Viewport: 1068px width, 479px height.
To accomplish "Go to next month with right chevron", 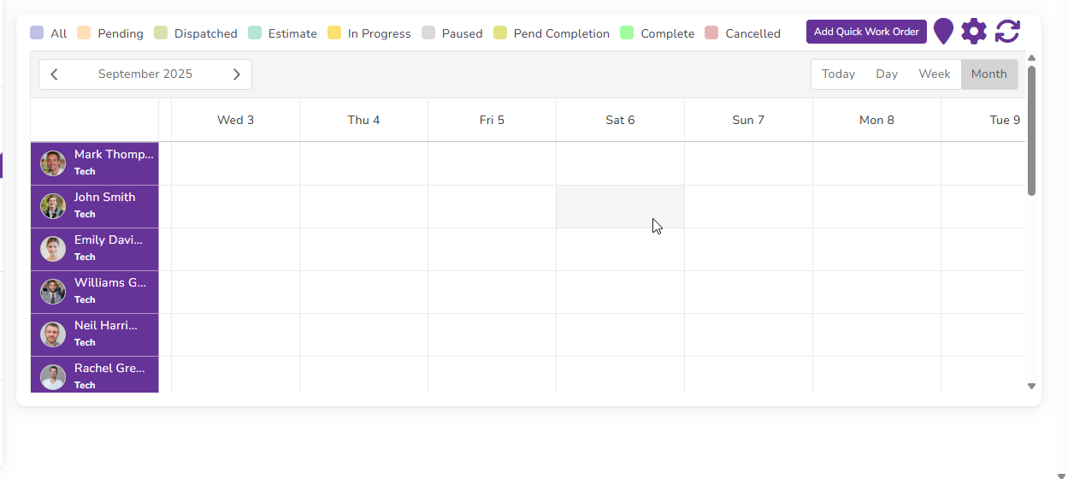I will click(237, 74).
